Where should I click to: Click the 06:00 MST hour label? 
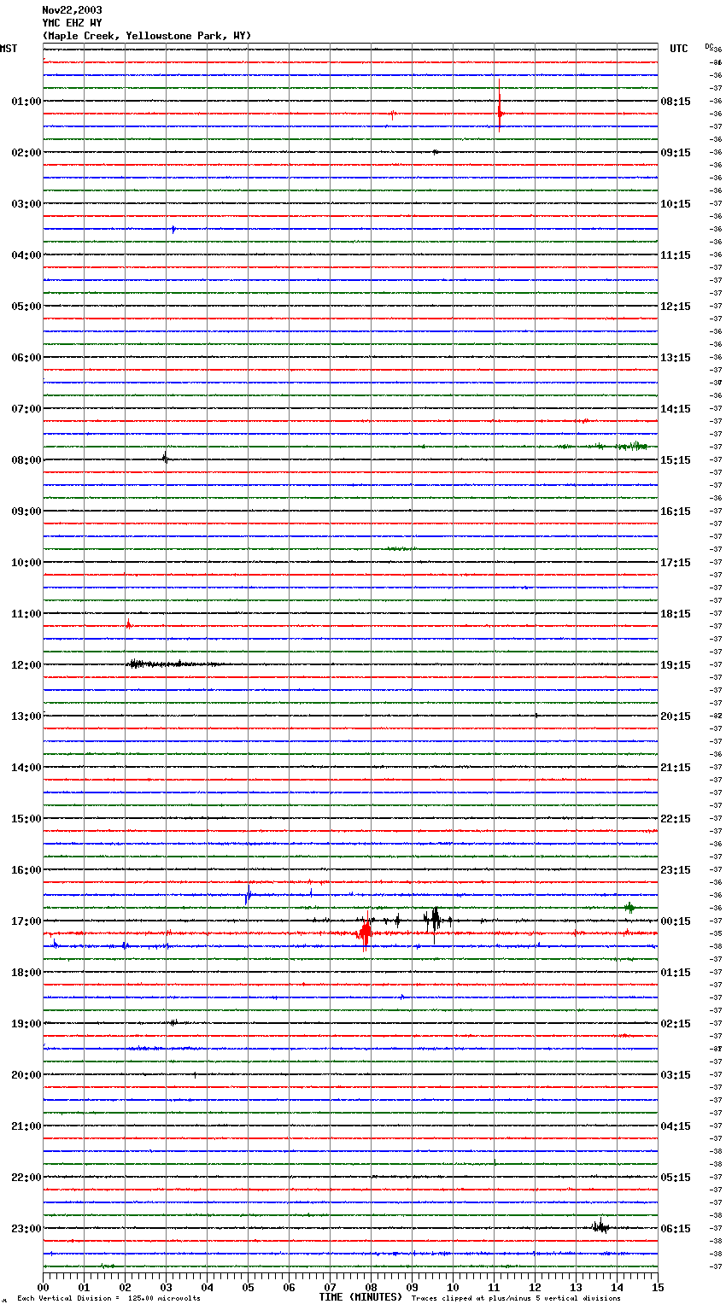pos(26,358)
